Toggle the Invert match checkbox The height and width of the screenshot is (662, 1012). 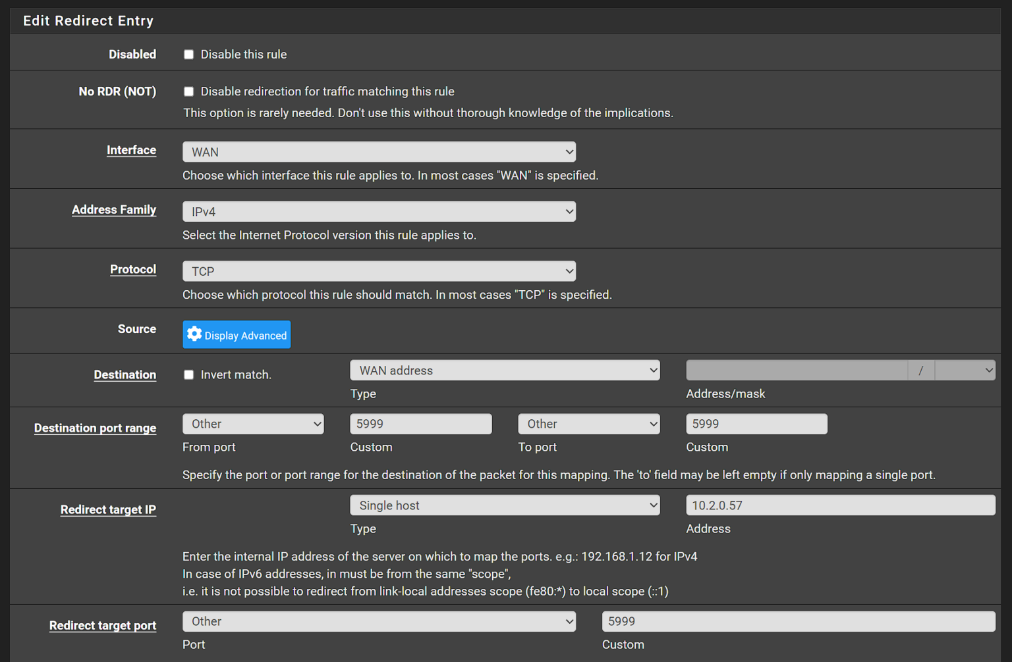[189, 374]
